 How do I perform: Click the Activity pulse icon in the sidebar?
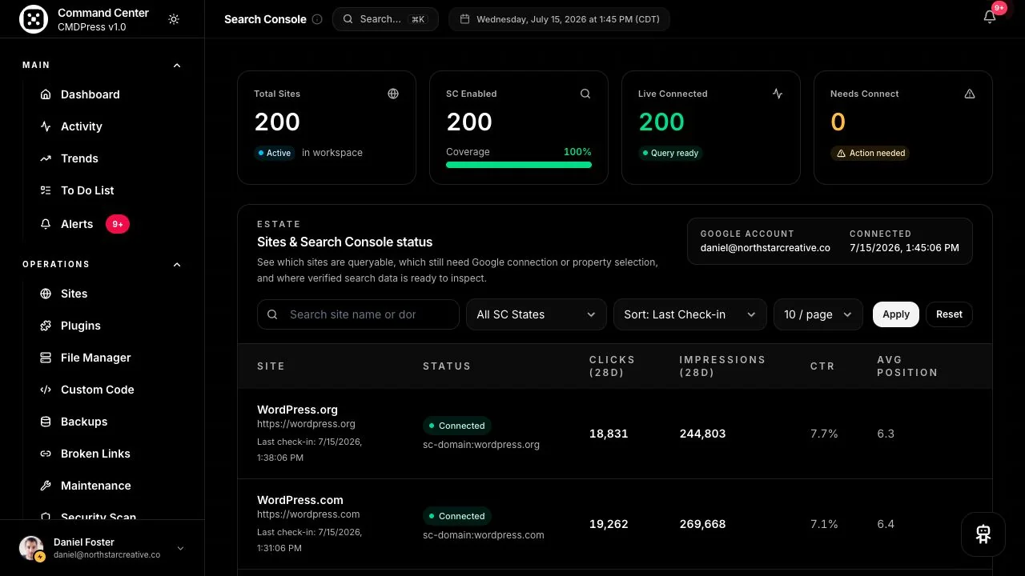coord(46,126)
